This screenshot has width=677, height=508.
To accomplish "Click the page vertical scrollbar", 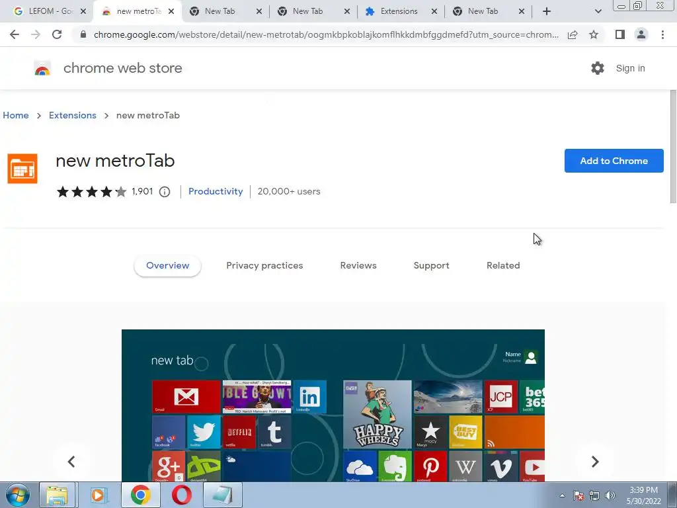I will pos(672,146).
